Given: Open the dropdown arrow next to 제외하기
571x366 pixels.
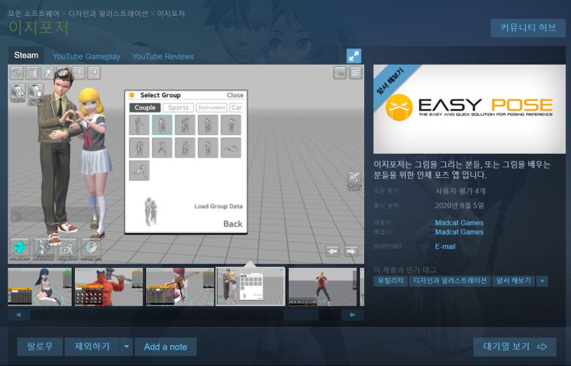Looking at the screenshot, I should pyautogui.click(x=126, y=346).
